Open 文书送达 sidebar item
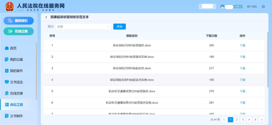The width and height of the screenshot is (272, 125). tap(16, 82)
